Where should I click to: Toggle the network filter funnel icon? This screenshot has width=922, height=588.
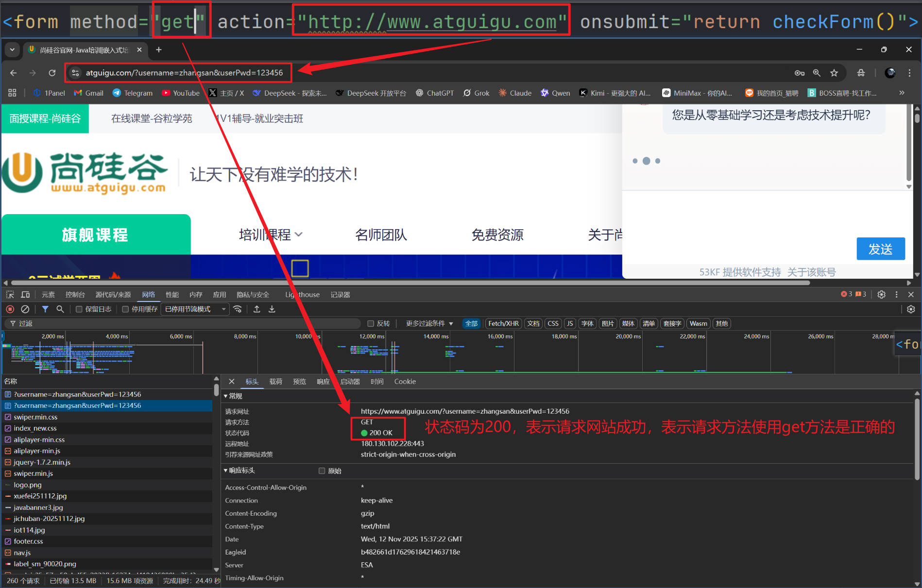[45, 309]
